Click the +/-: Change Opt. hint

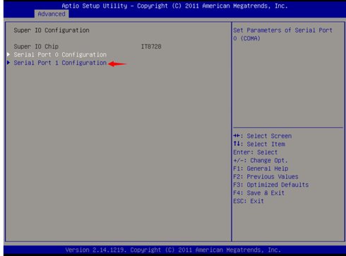[261, 160]
